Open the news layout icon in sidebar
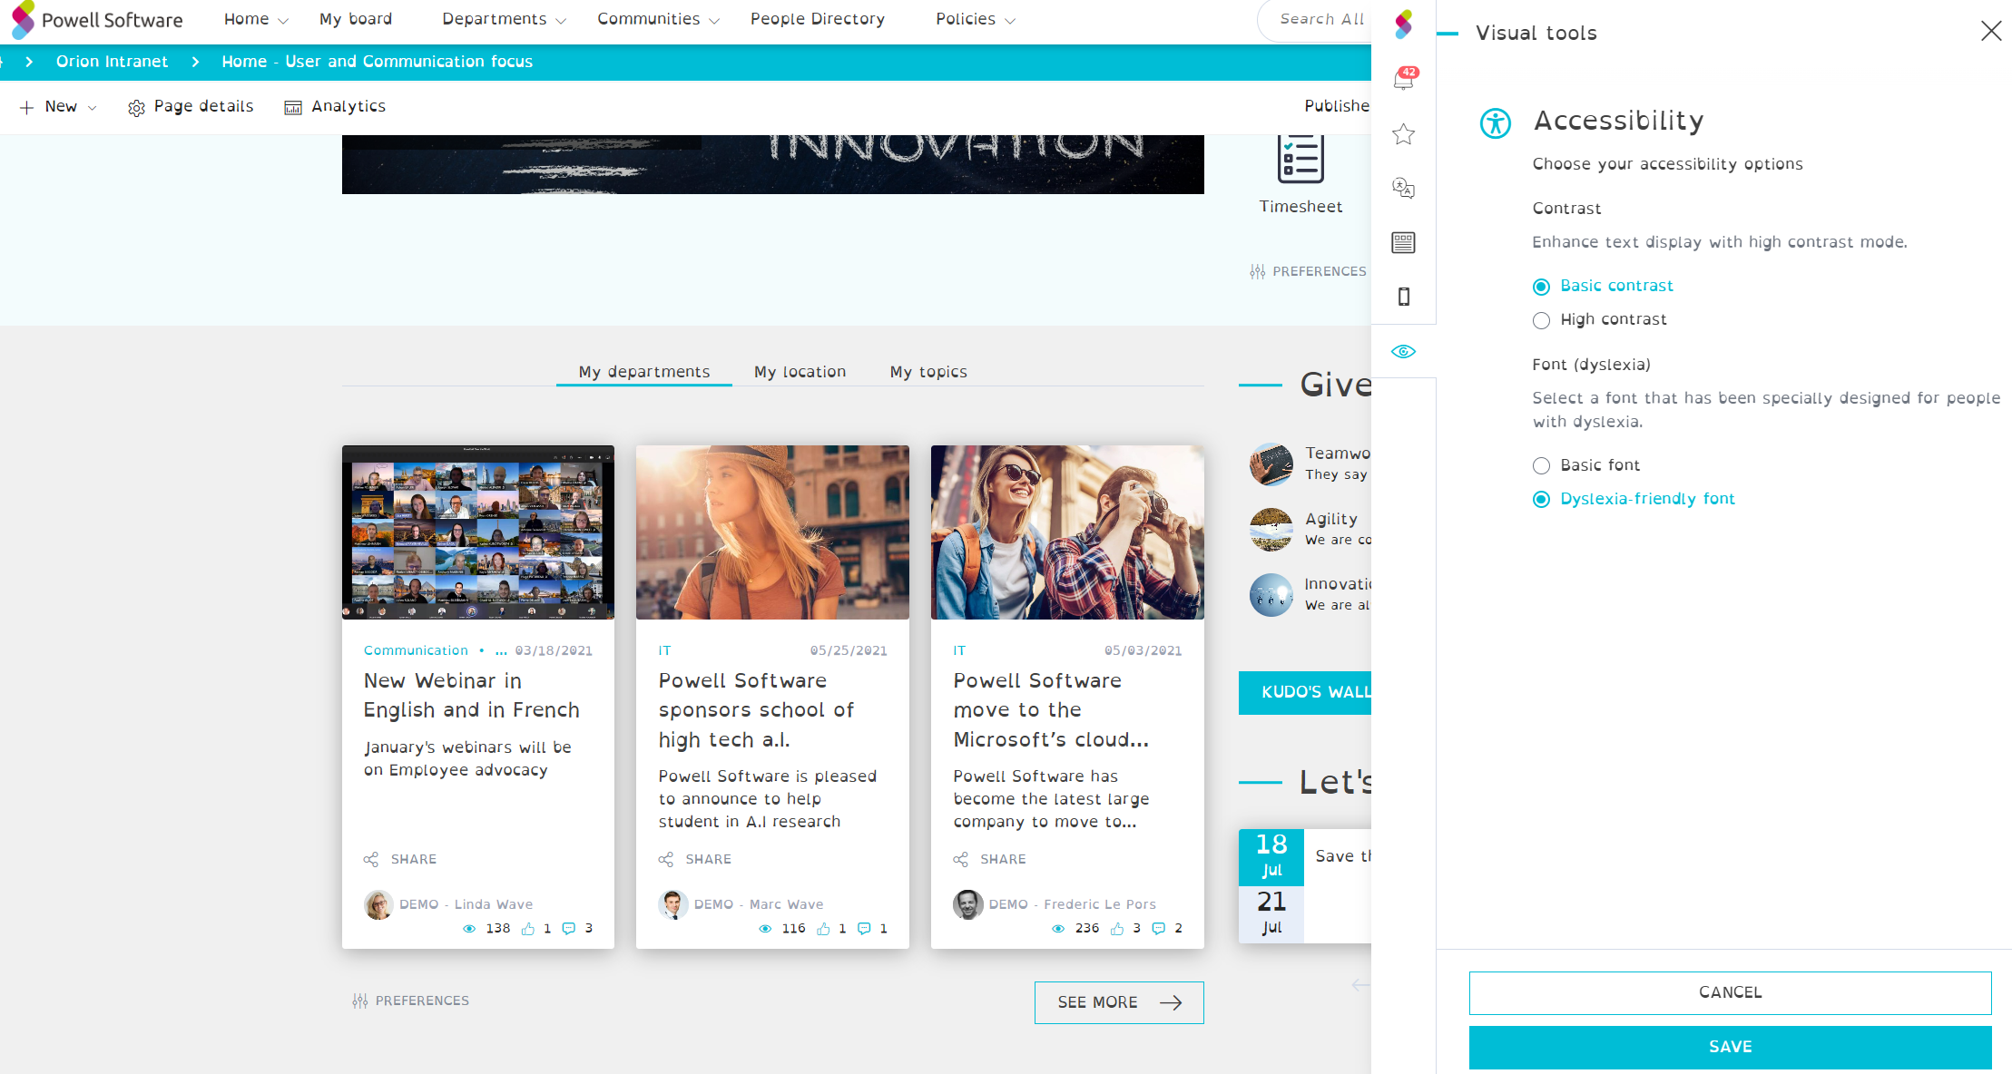Image resolution: width=2012 pixels, height=1074 pixels. pos(1404,242)
